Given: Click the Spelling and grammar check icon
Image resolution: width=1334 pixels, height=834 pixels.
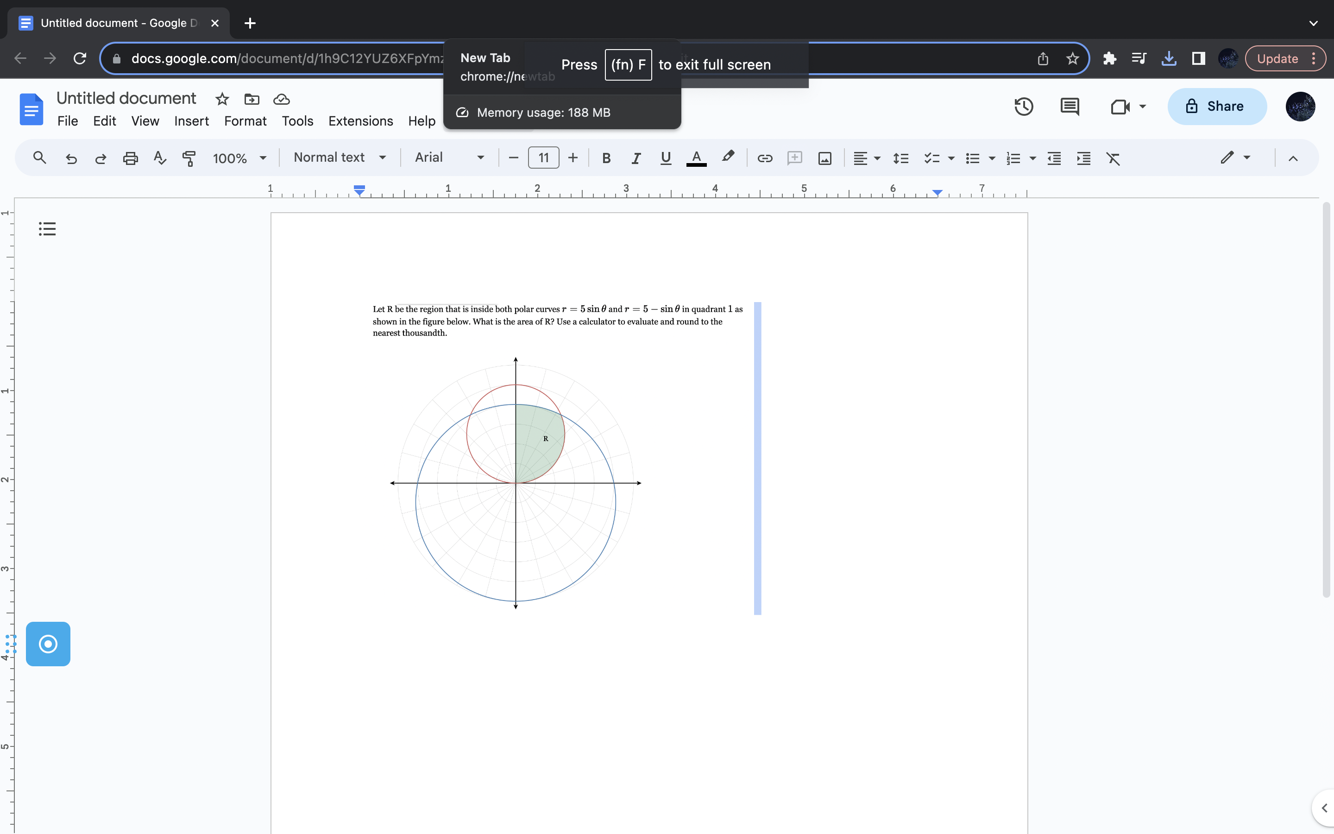Looking at the screenshot, I should pyautogui.click(x=159, y=158).
